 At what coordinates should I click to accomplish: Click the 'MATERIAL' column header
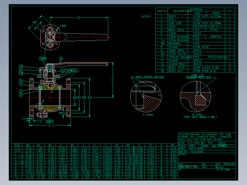click(196, 9)
